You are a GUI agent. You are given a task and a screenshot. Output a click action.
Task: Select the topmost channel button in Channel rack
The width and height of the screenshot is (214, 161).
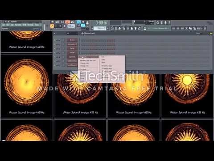pyautogui.click(x=72, y=40)
